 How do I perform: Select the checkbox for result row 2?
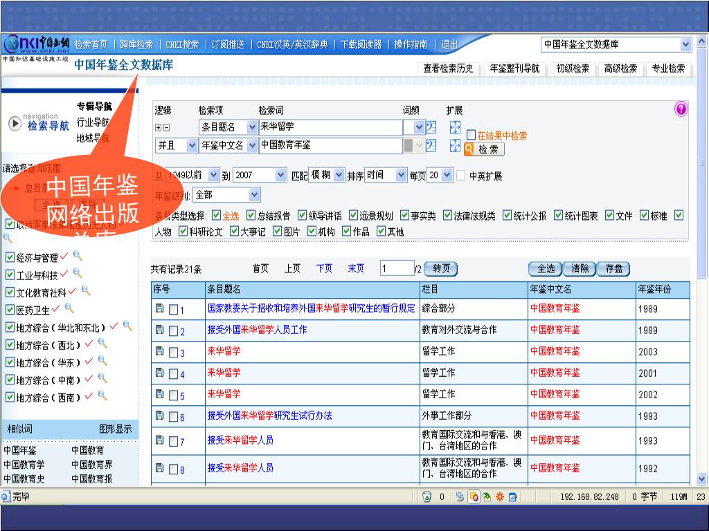(173, 331)
